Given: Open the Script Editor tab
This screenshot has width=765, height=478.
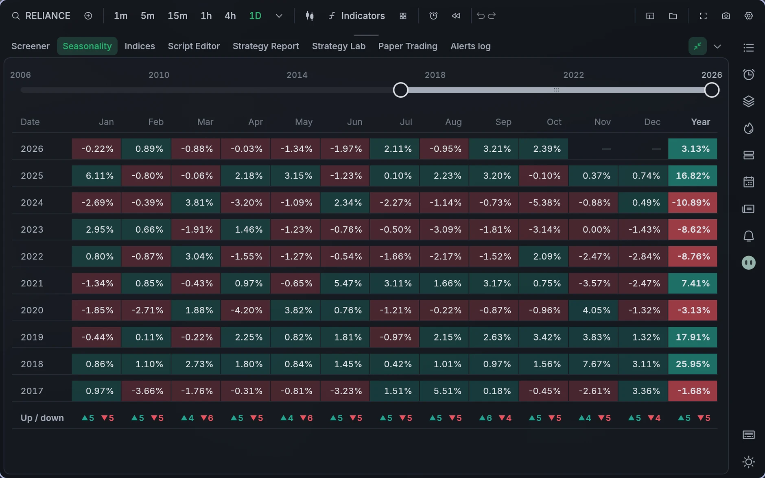Looking at the screenshot, I should pos(194,46).
